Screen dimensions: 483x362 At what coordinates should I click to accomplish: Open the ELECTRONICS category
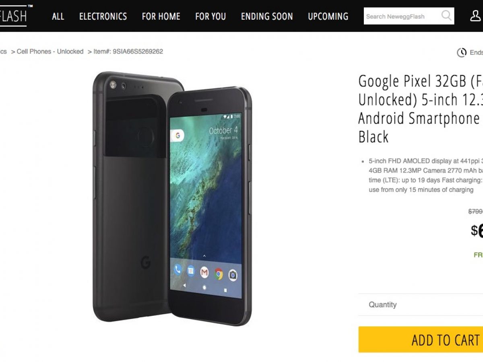click(103, 16)
